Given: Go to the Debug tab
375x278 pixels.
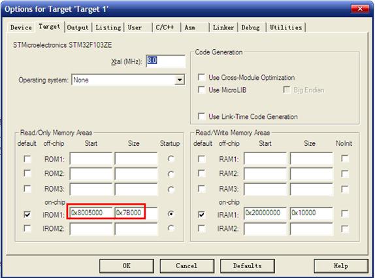Looking at the screenshot, I should click(x=250, y=27).
